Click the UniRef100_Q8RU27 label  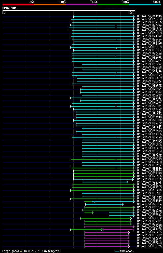tap(149, 45)
